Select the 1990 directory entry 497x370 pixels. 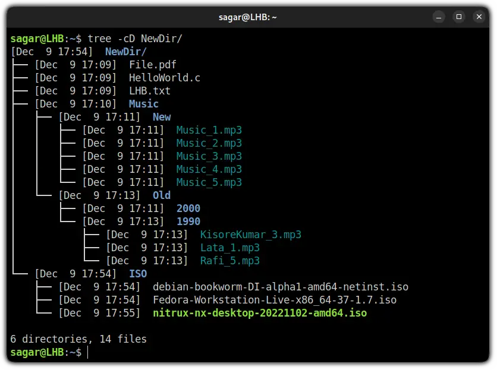187,221
